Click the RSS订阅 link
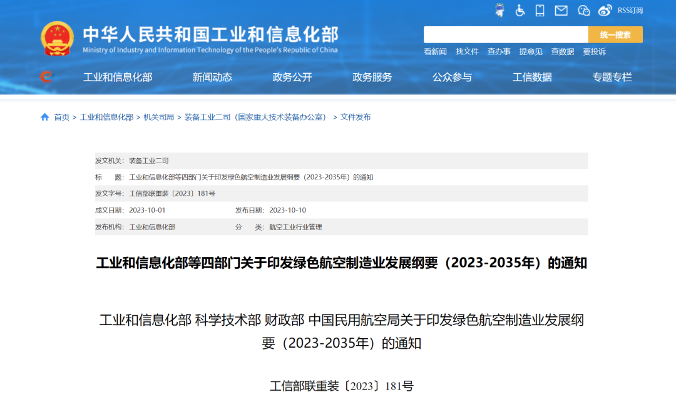Image resolution: width=676 pixels, height=407 pixels. click(630, 11)
